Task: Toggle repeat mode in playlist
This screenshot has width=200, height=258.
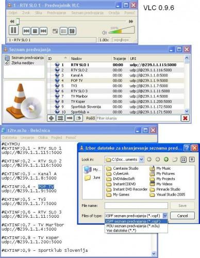Action: click(x=70, y=118)
